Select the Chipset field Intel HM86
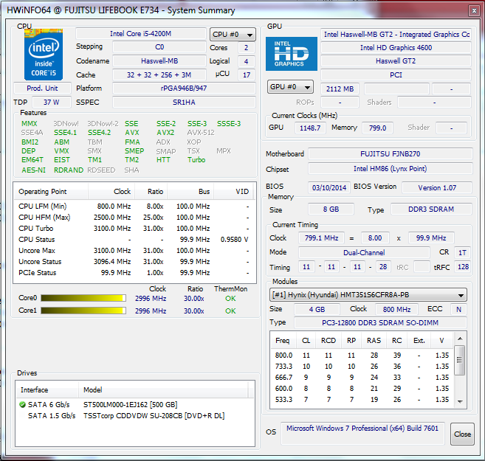 point(391,169)
